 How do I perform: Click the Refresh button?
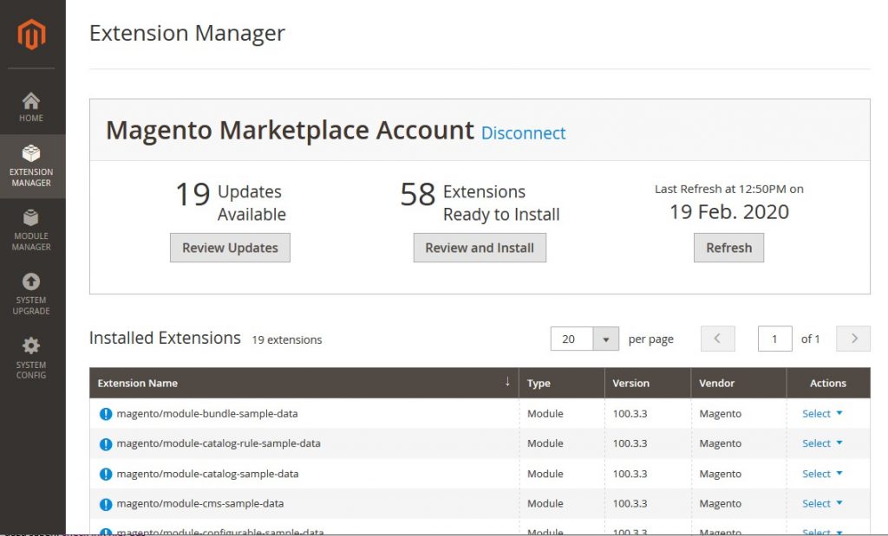tap(728, 248)
